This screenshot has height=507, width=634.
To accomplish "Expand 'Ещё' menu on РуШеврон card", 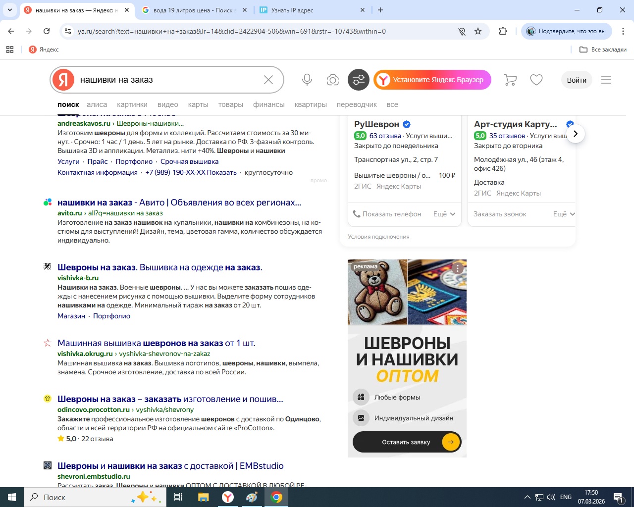I will (x=444, y=214).
